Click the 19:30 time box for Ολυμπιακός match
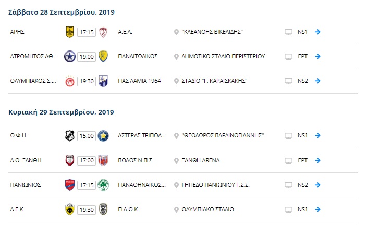 (x=87, y=81)
